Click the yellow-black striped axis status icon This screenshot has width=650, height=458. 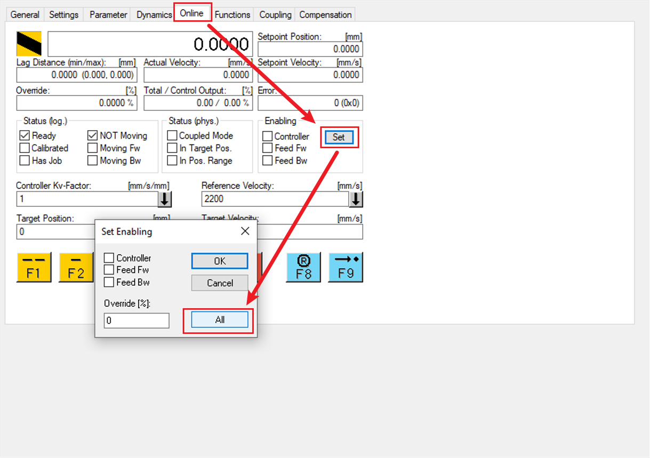[x=29, y=44]
